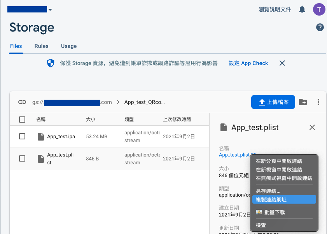Open the three-dot more options menu

tap(318, 102)
